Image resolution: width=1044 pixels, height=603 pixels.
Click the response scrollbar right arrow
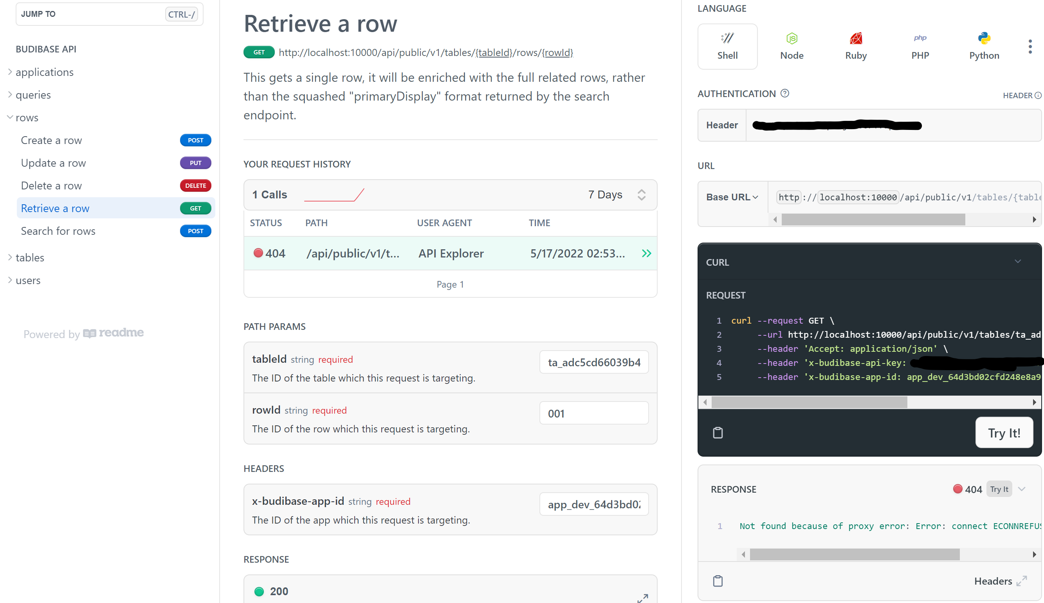(x=1035, y=554)
